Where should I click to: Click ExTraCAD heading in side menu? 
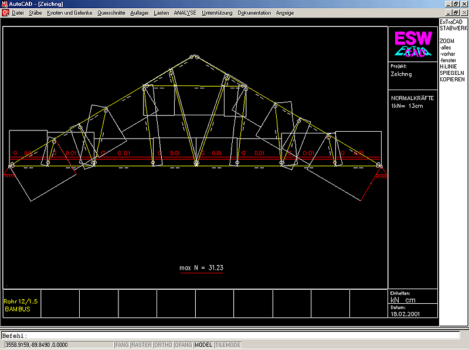point(451,22)
